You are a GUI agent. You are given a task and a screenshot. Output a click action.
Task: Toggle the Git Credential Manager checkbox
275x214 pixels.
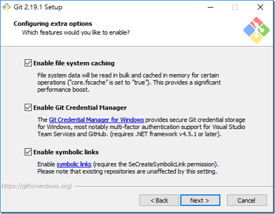click(x=28, y=107)
